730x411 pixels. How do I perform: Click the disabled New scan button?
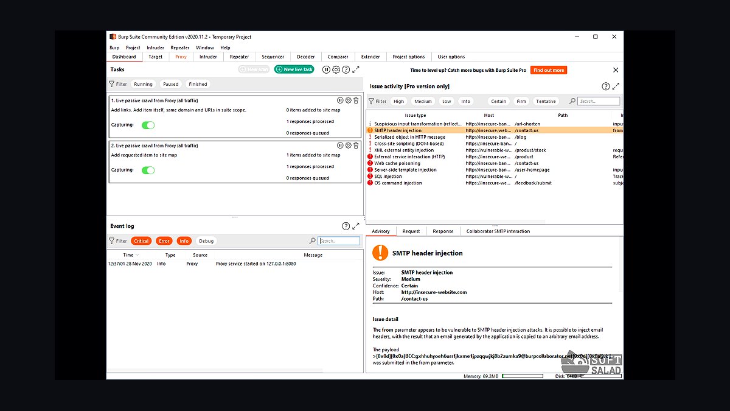254,69
